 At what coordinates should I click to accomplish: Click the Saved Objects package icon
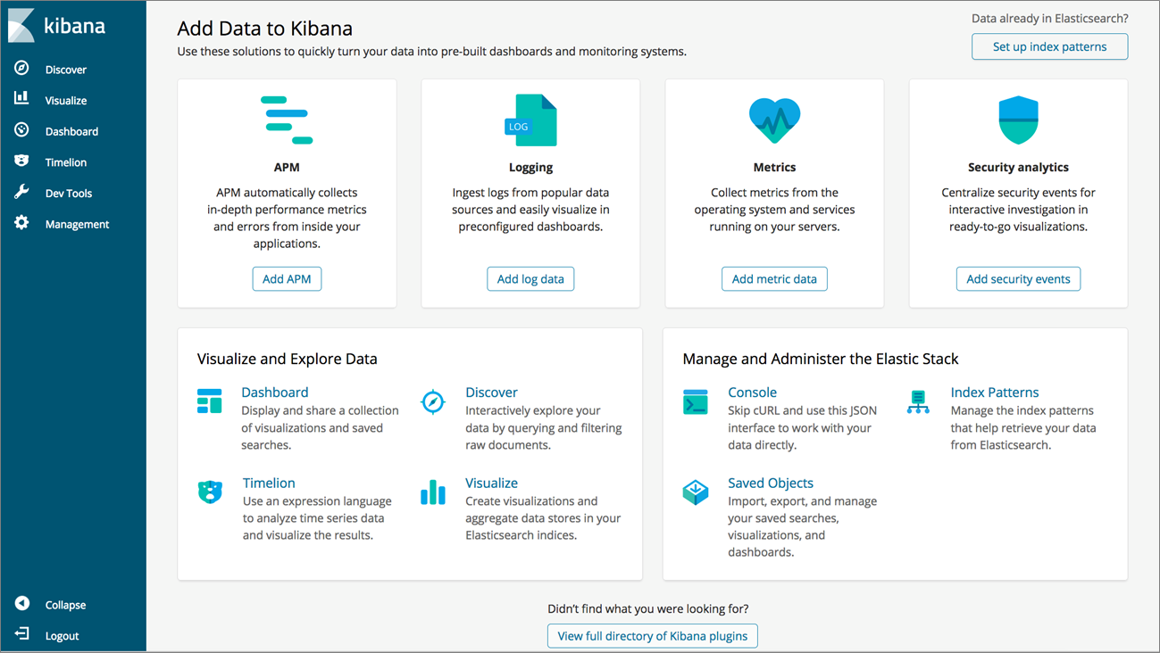point(696,492)
